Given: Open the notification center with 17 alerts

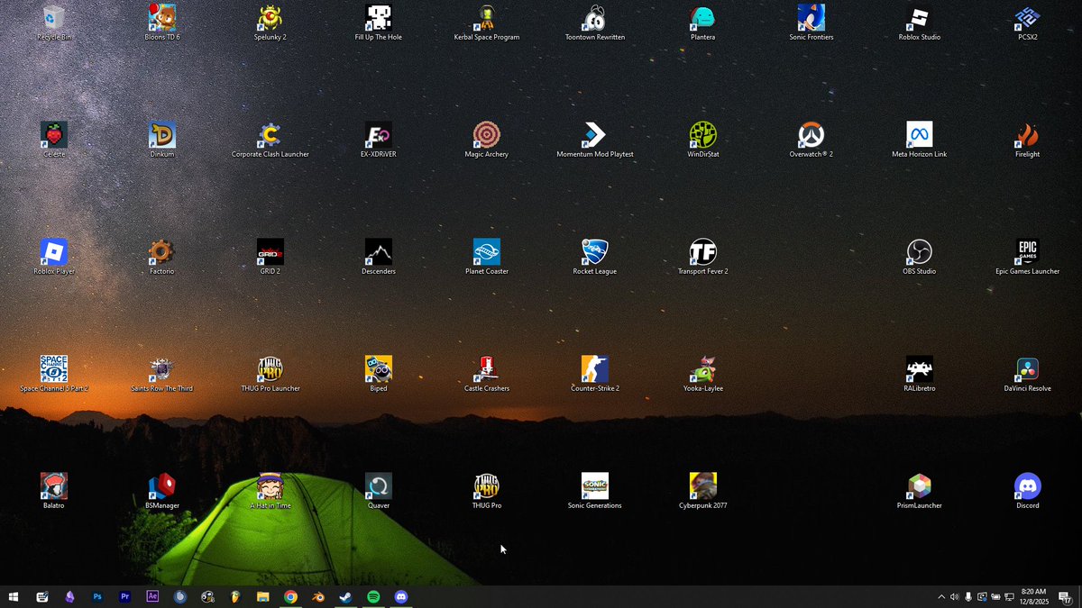Looking at the screenshot, I should [1065, 596].
